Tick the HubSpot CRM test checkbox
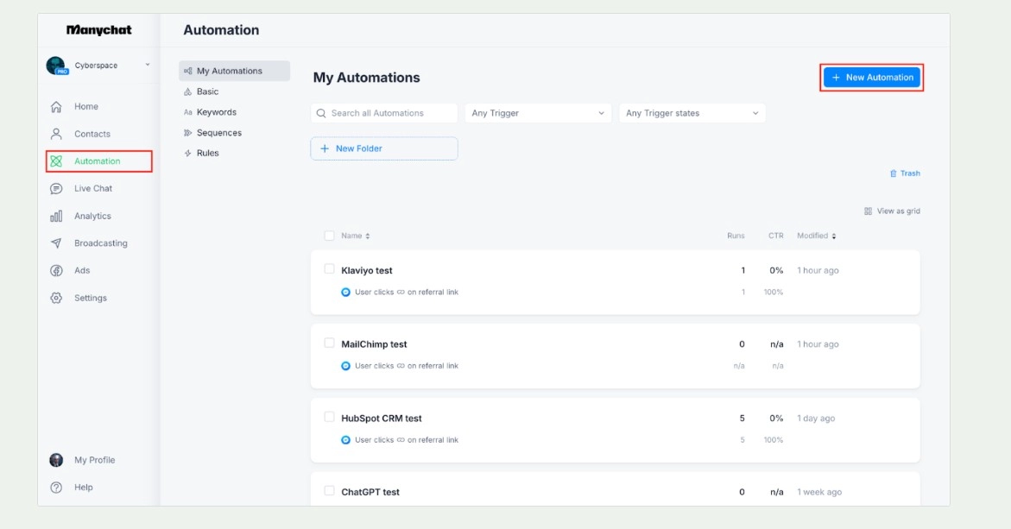 pos(330,418)
